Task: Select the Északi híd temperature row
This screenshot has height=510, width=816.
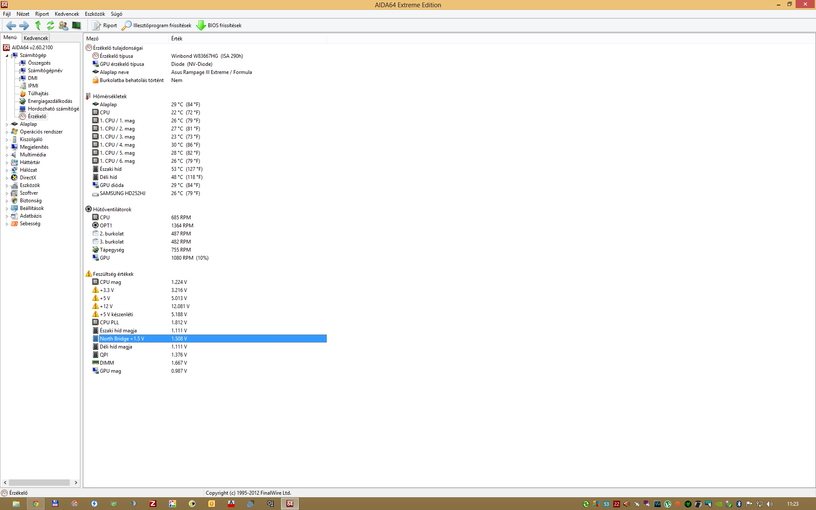Action: coord(206,169)
